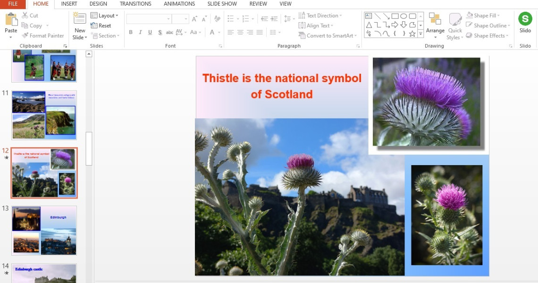Increase the list indent level
Screen dimensions: 538x283
click(274, 18)
